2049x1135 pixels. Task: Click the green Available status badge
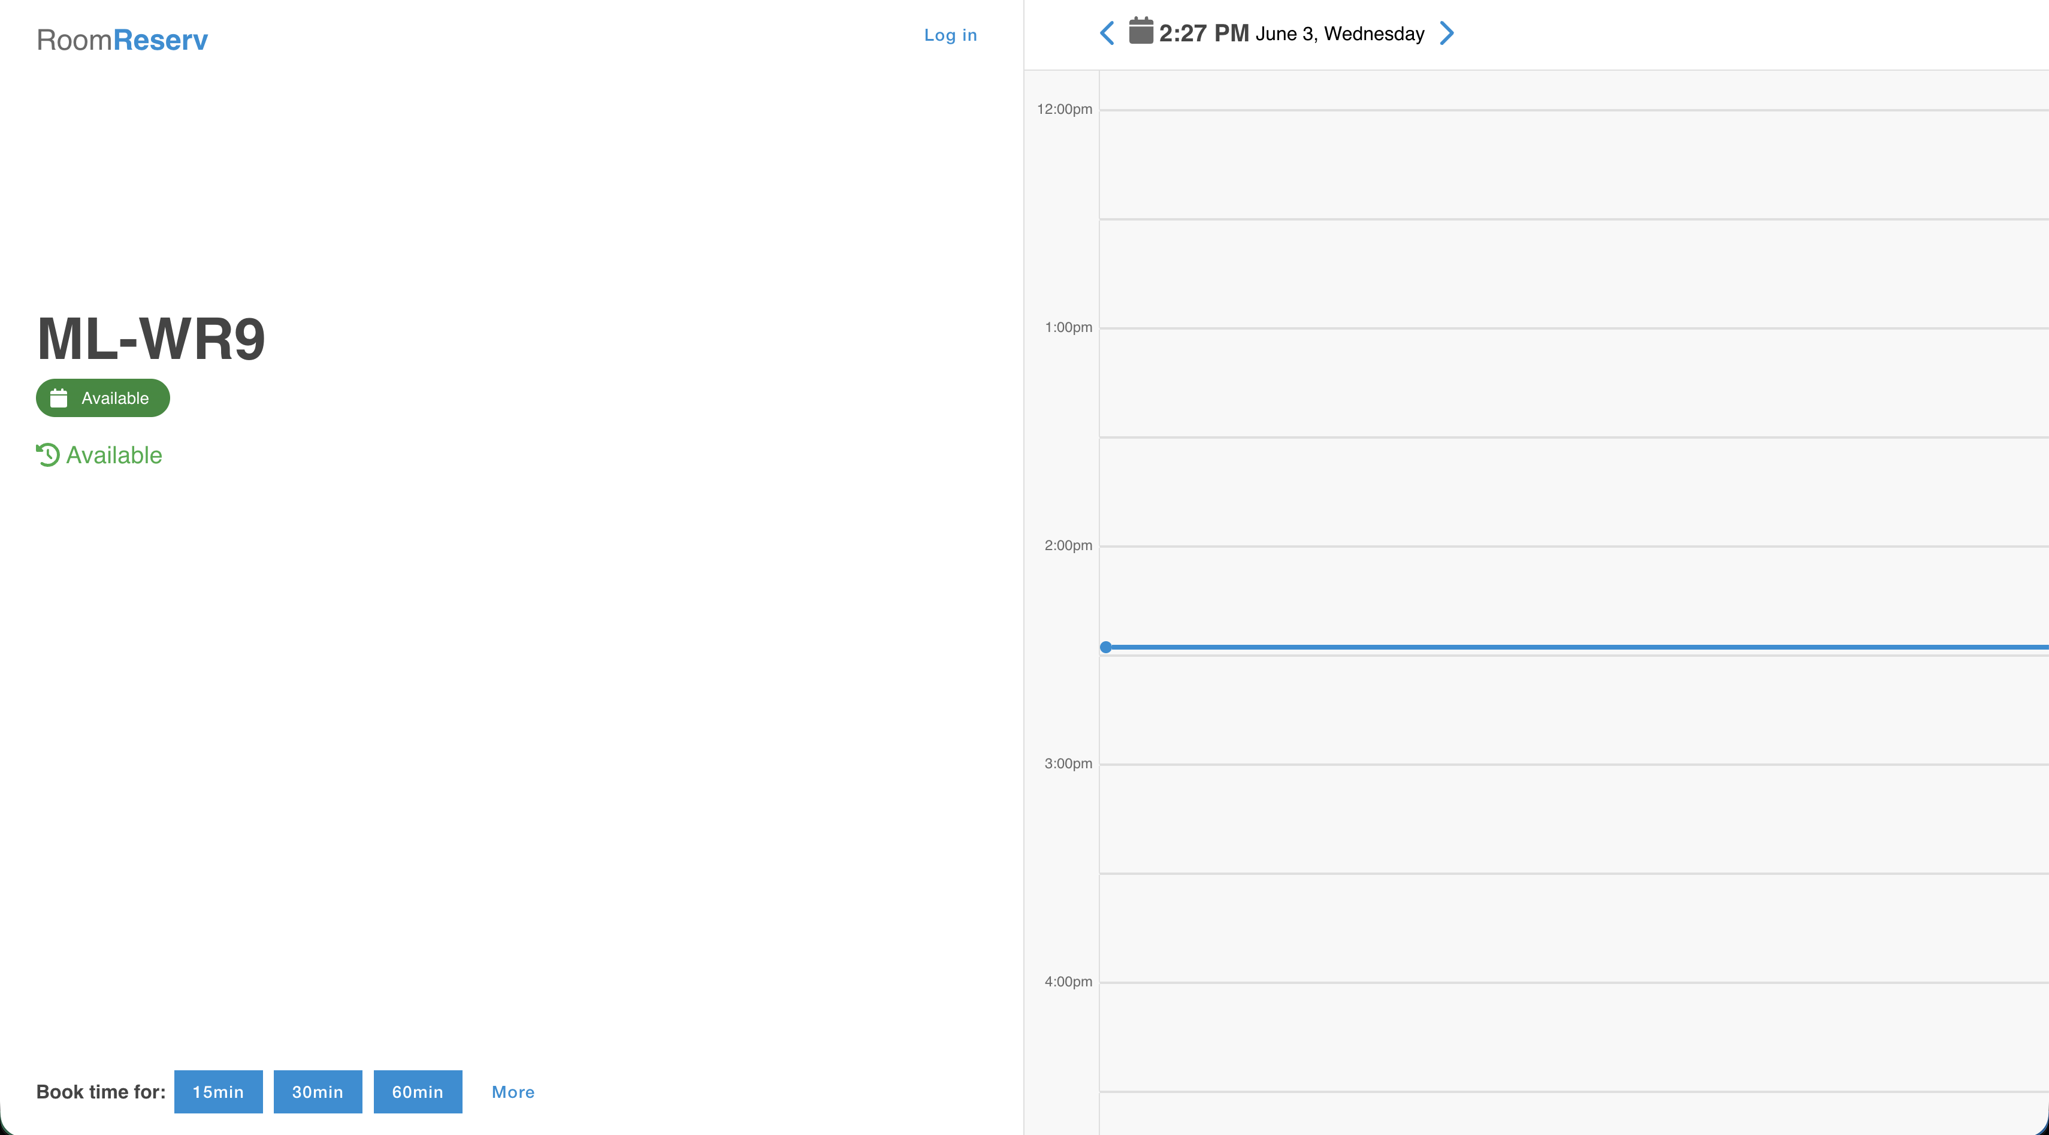[x=102, y=398]
